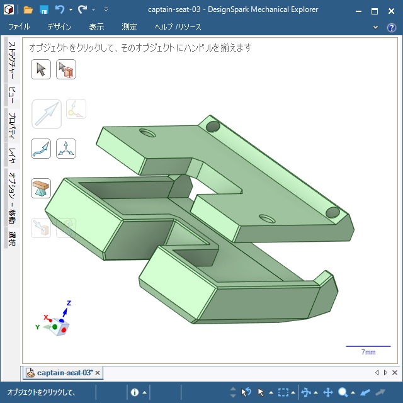Open help with the question mark icon
This screenshot has height=403, width=403.
pos(392,27)
